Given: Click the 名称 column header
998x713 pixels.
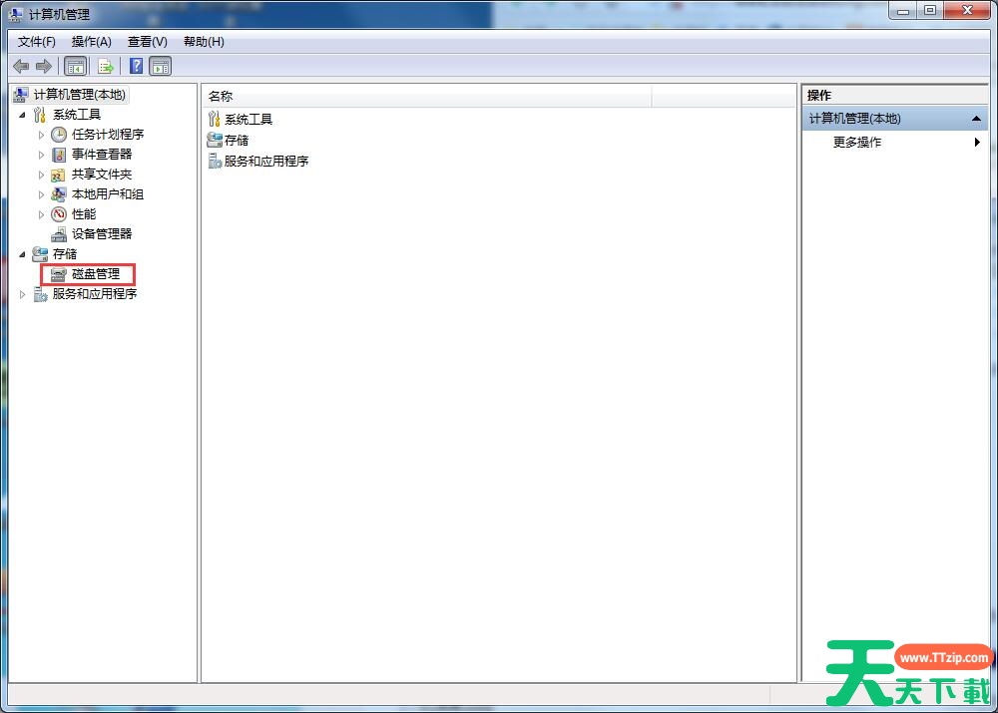Looking at the screenshot, I should coord(427,96).
